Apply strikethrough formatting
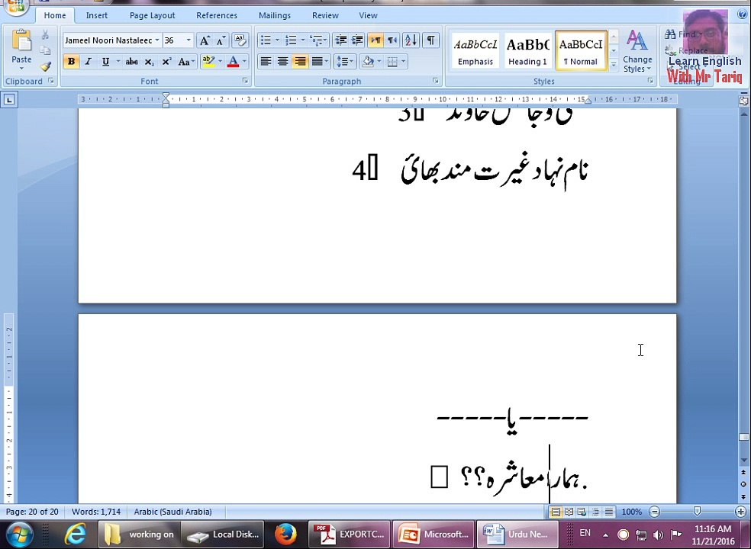751x549 pixels. click(132, 62)
